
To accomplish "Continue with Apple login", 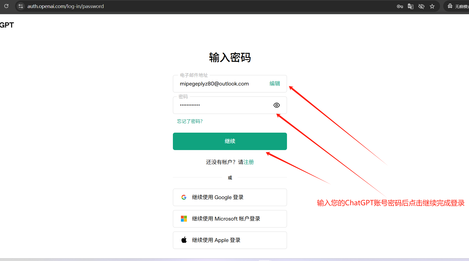I will click(x=230, y=240).
